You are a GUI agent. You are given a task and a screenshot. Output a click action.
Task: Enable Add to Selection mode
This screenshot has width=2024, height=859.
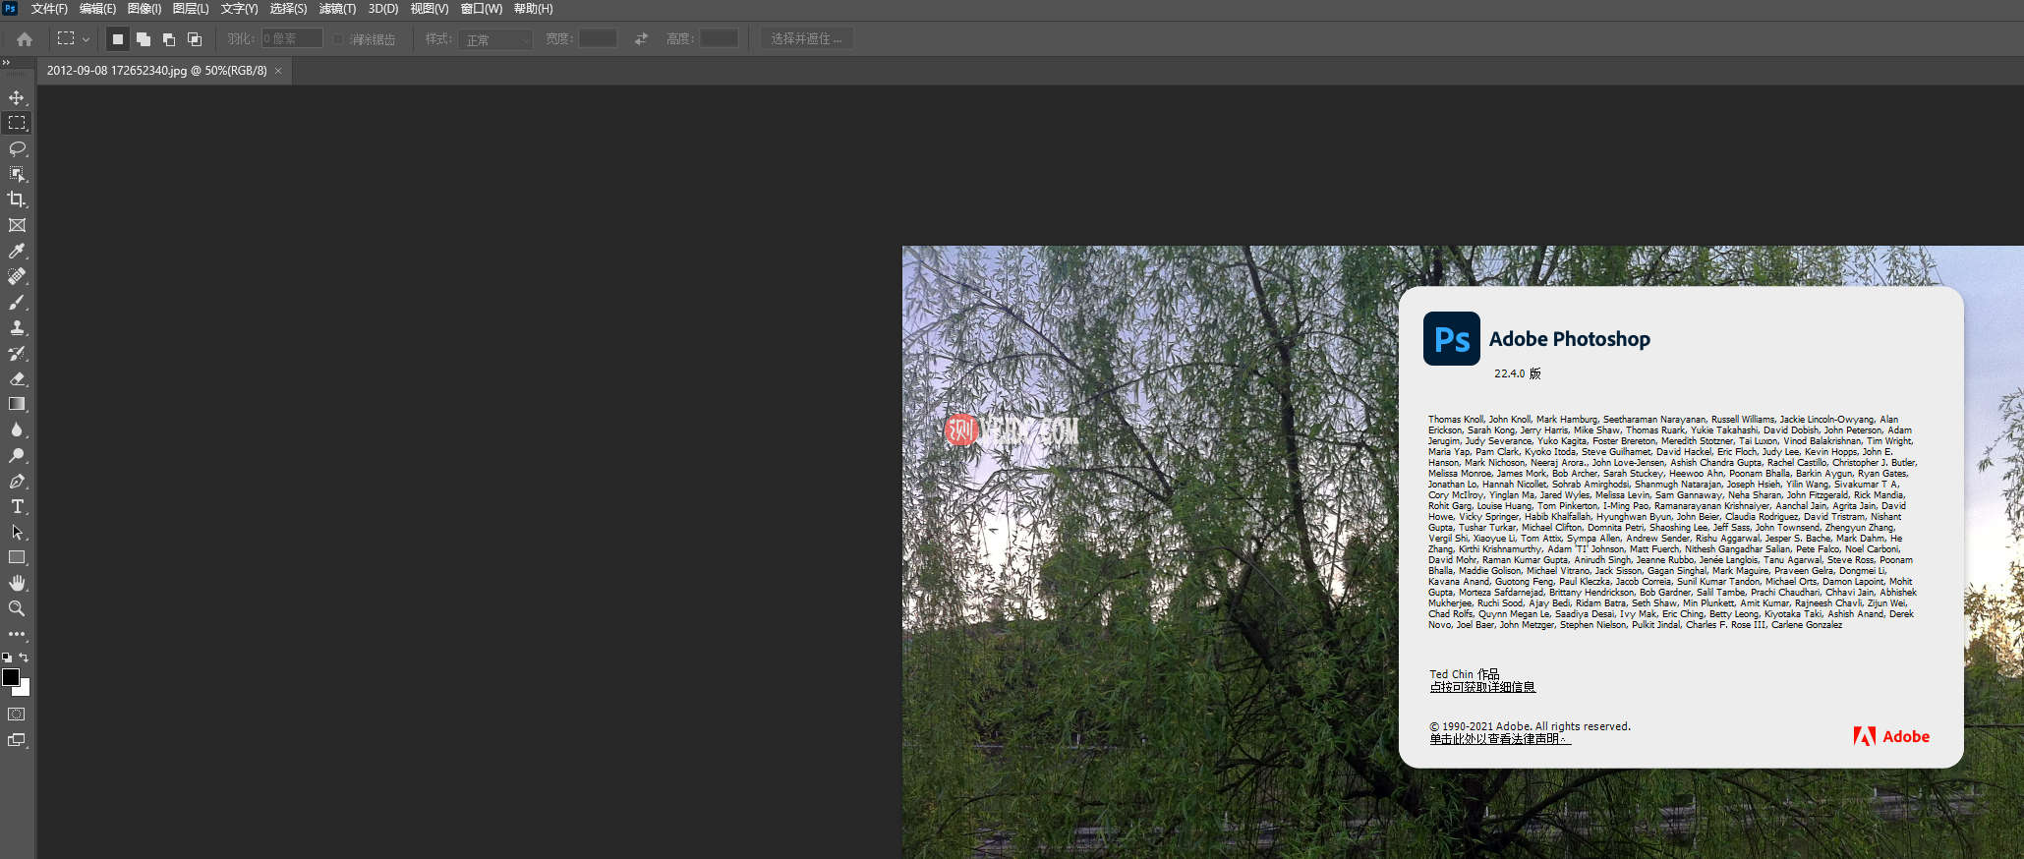144,39
